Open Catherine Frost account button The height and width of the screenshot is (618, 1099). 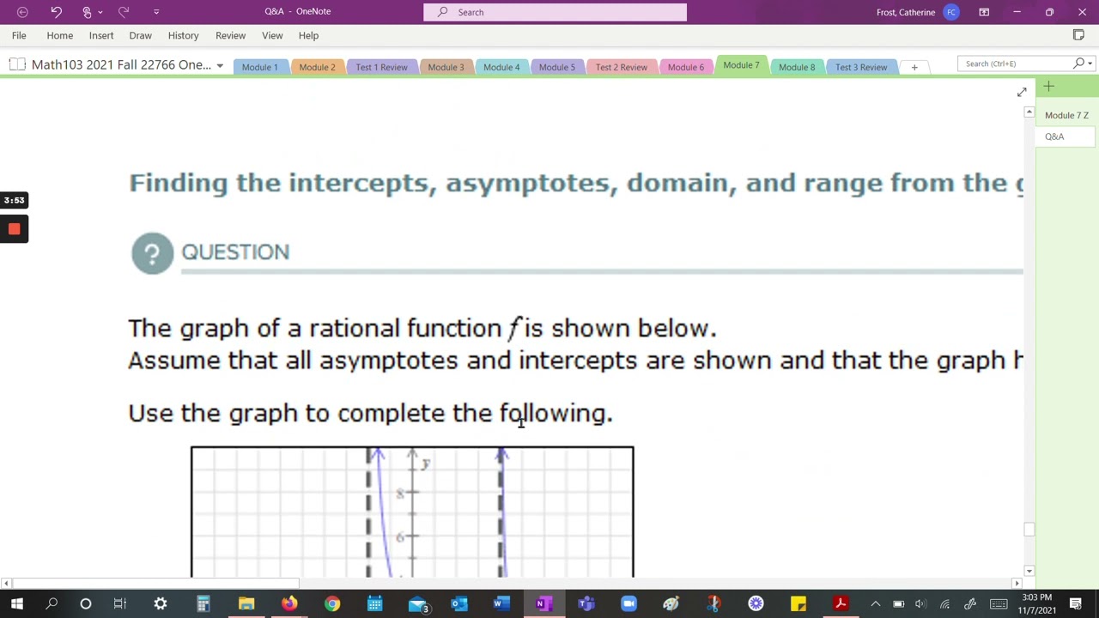pos(917,12)
